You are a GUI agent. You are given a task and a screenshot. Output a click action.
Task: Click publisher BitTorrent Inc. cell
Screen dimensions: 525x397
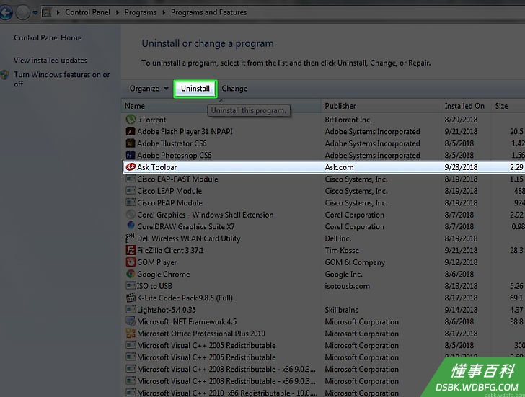tap(348, 120)
